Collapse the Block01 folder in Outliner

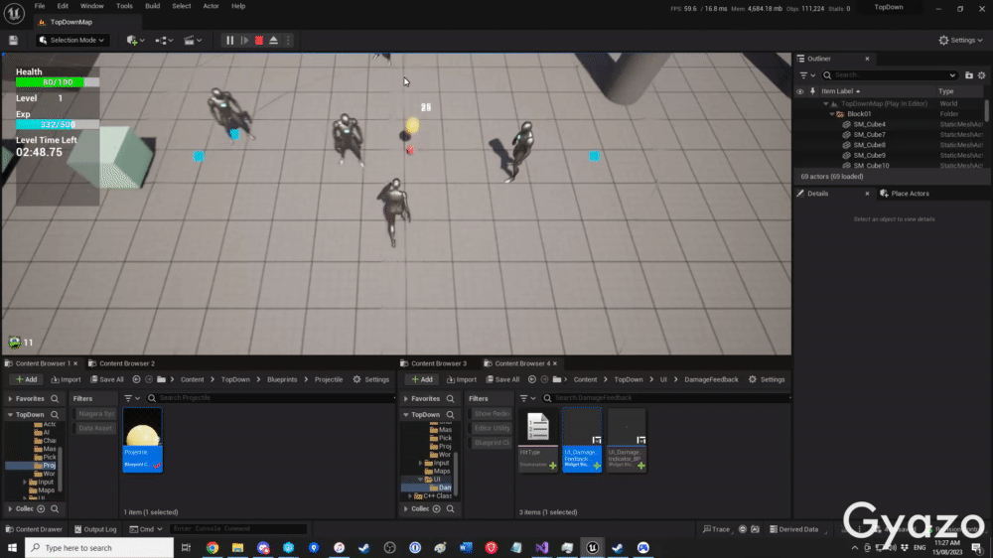833,114
